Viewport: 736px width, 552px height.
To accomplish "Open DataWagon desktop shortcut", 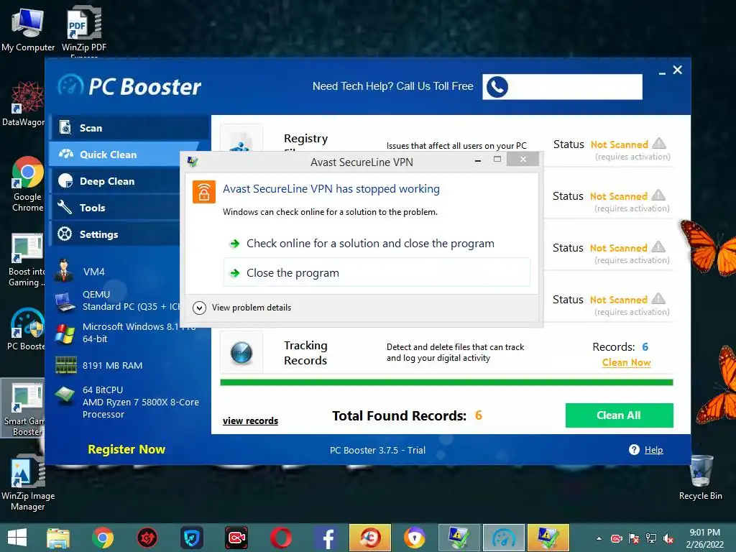I will [x=24, y=103].
